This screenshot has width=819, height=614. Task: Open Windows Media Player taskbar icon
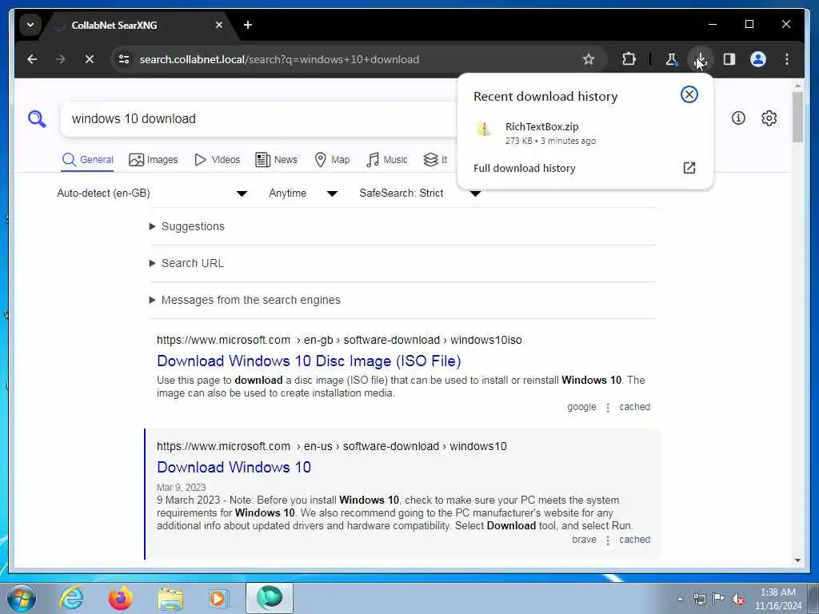(219, 598)
